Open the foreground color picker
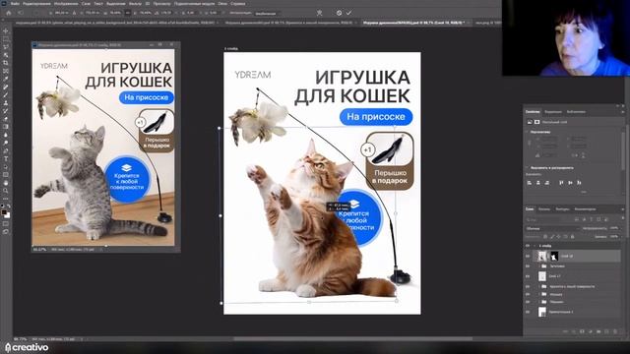The width and height of the screenshot is (630, 354). (4, 212)
